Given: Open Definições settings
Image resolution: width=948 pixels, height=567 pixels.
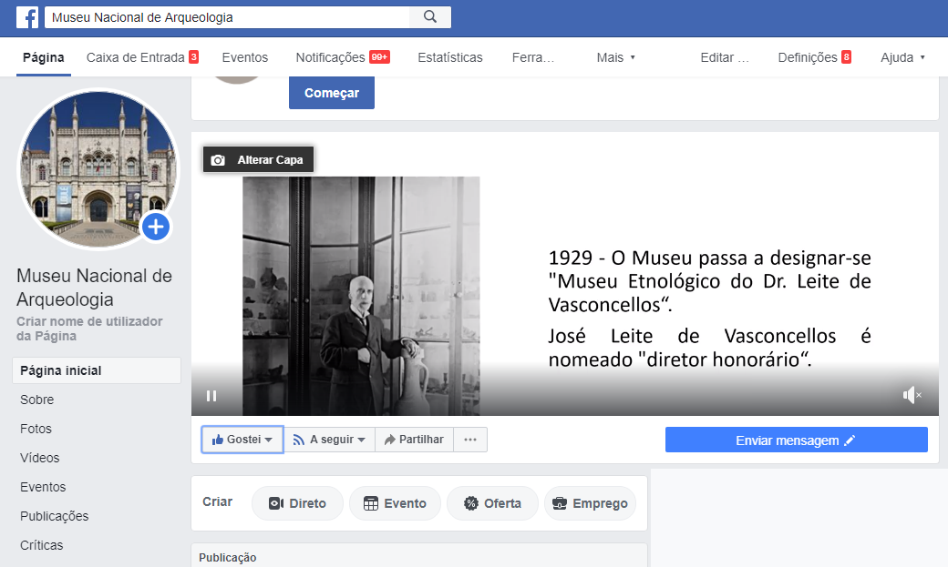Looking at the screenshot, I should coord(814,57).
